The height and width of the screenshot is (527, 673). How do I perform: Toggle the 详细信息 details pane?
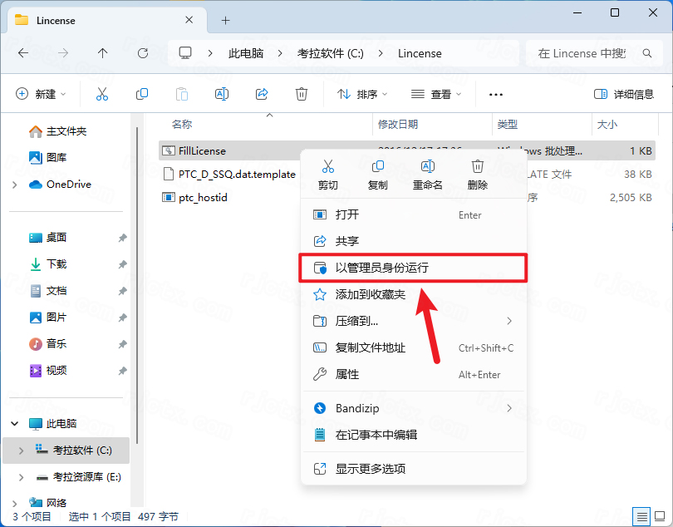(624, 94)
